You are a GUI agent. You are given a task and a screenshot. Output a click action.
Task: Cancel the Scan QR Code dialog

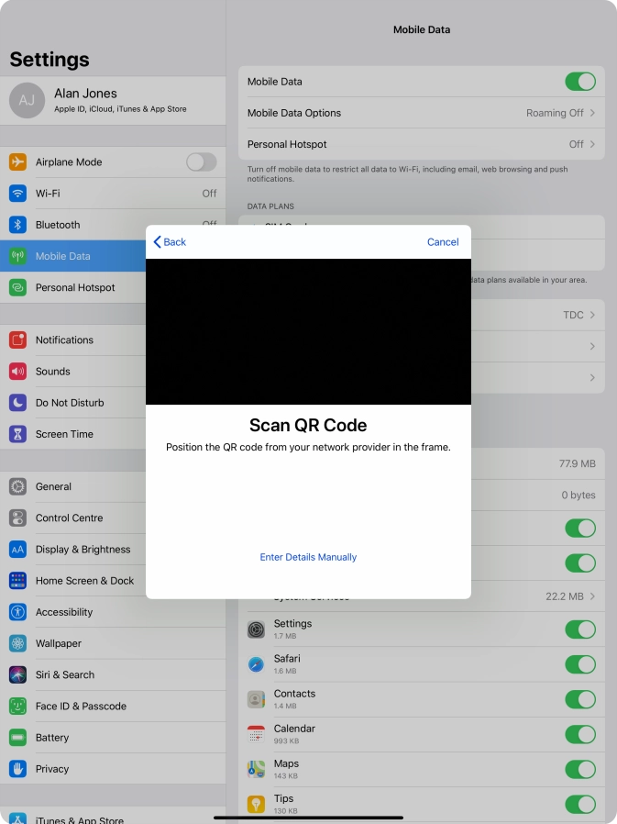click(443, 241)
